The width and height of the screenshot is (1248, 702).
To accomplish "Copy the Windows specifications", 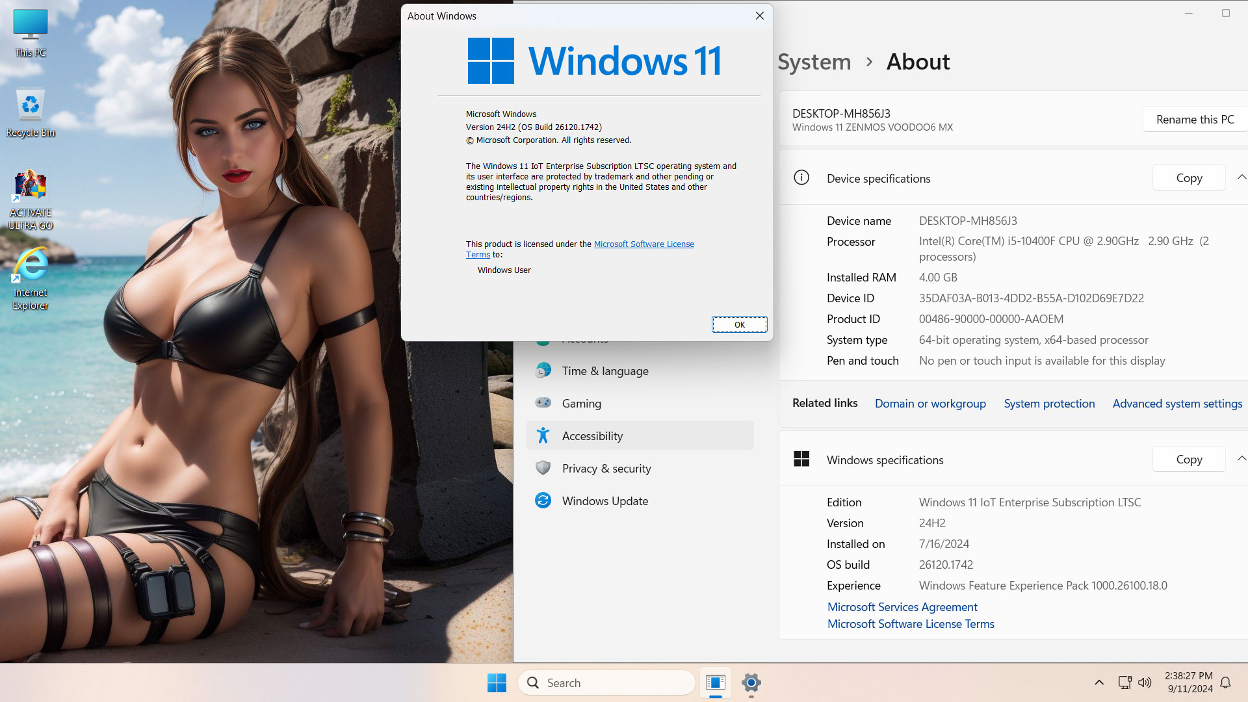I will (1189, 460).
